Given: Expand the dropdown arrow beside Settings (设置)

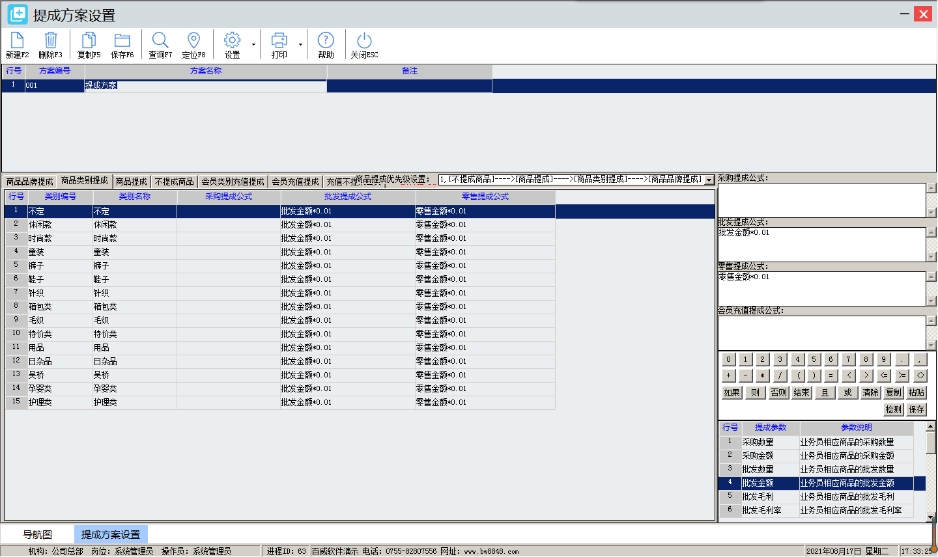Looking at the screenshot, I should (253, 45).
